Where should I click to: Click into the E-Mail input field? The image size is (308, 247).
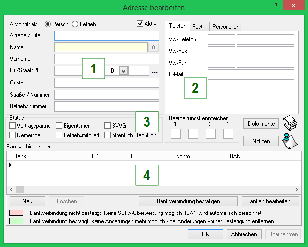point(251,74)
